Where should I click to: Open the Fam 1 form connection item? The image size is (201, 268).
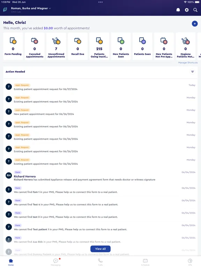point(100,190)
